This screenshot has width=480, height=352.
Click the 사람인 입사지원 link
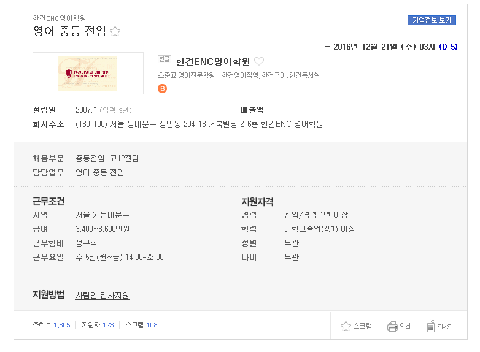click(x=103, y=295)
